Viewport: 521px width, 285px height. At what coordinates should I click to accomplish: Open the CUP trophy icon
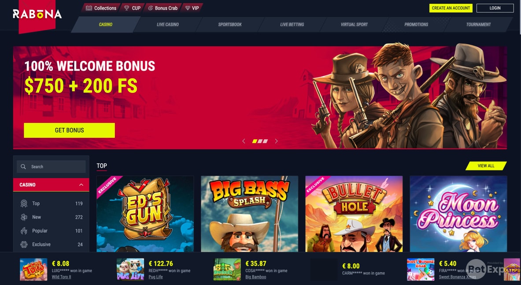tap(126, 8)
